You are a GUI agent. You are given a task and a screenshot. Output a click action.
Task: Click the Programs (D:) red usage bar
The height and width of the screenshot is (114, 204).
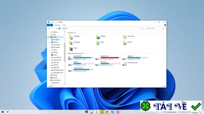tap(110, 58)
